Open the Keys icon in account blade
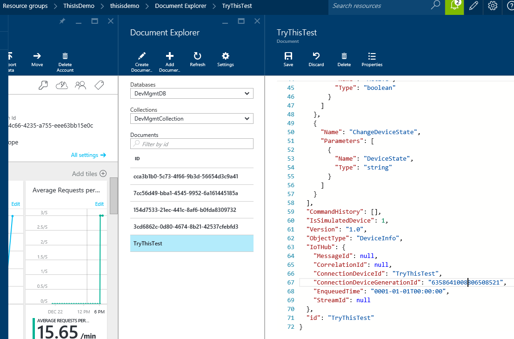514x339 pixels. coord(43,85)
